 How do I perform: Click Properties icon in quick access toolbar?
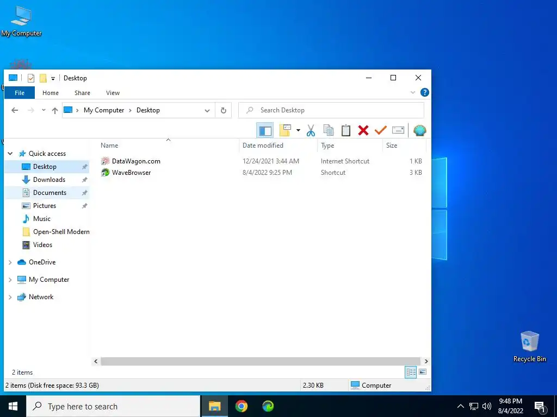31,78
